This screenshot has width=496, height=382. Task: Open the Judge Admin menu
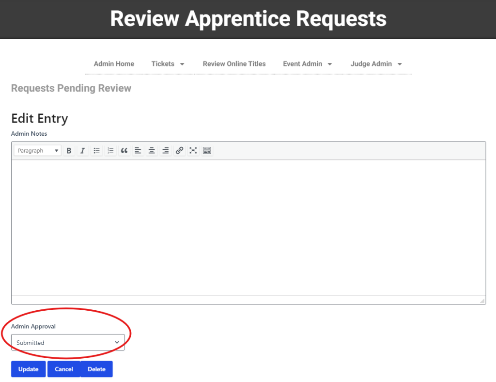point(376,64)
